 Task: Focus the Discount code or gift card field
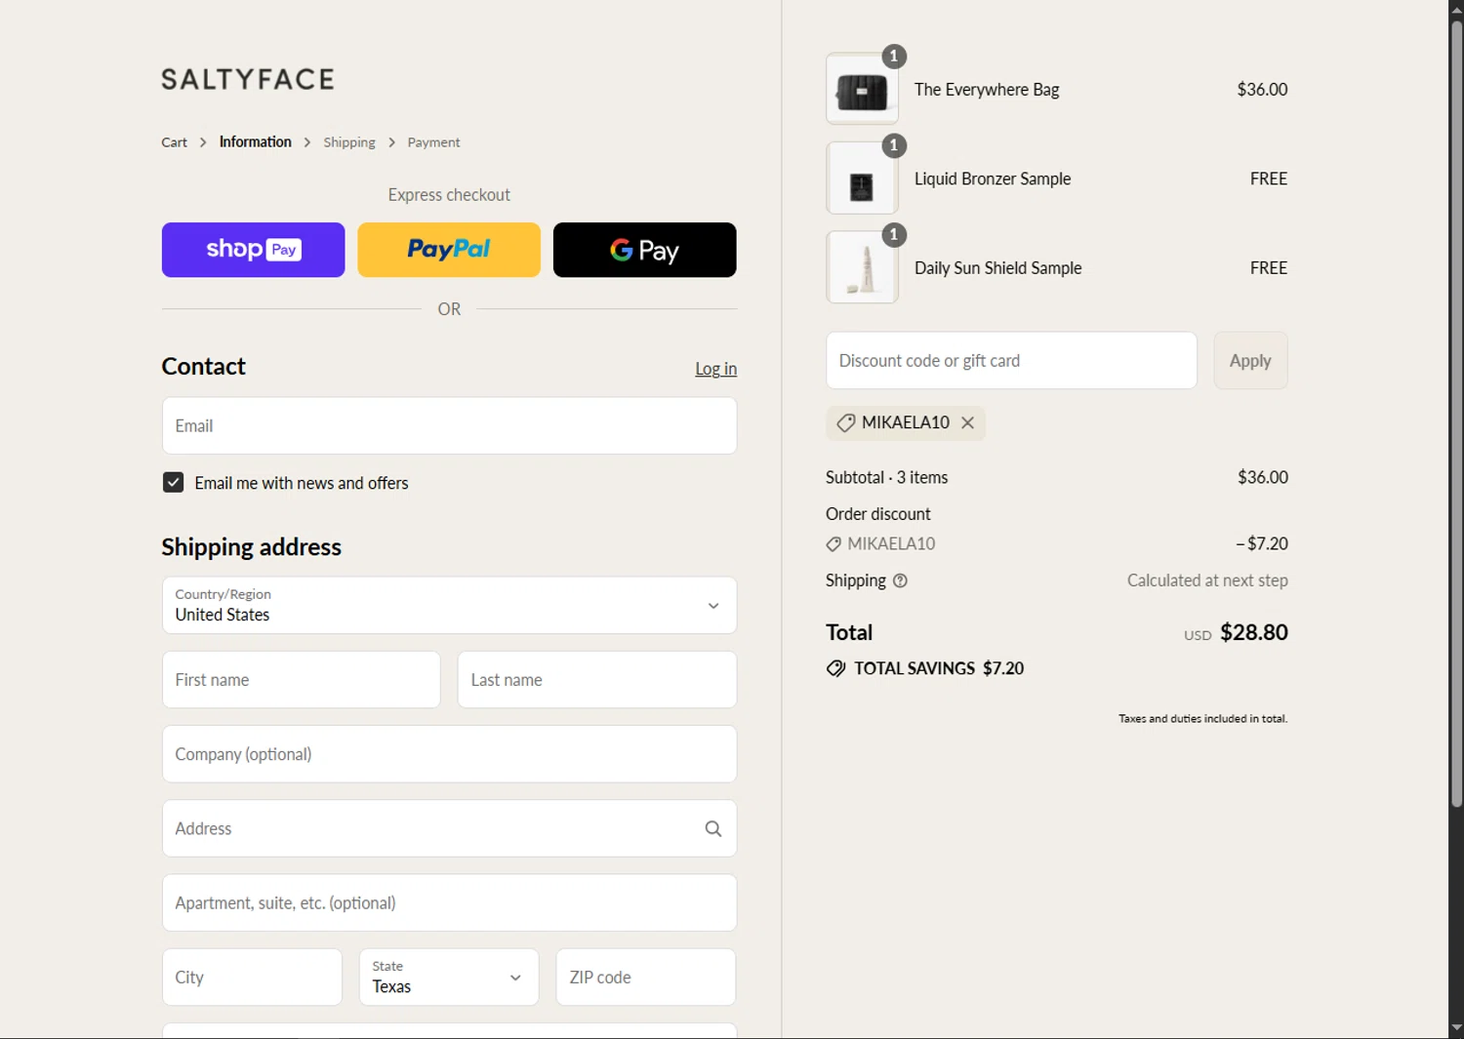tap(1011, 360)
